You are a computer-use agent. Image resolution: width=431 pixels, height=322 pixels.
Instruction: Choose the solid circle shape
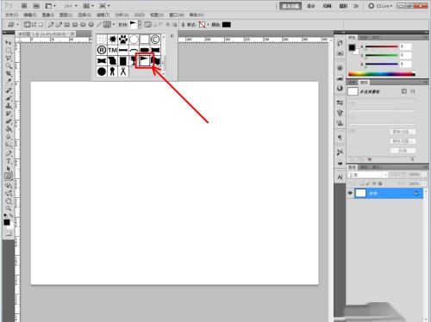point(102,71)
